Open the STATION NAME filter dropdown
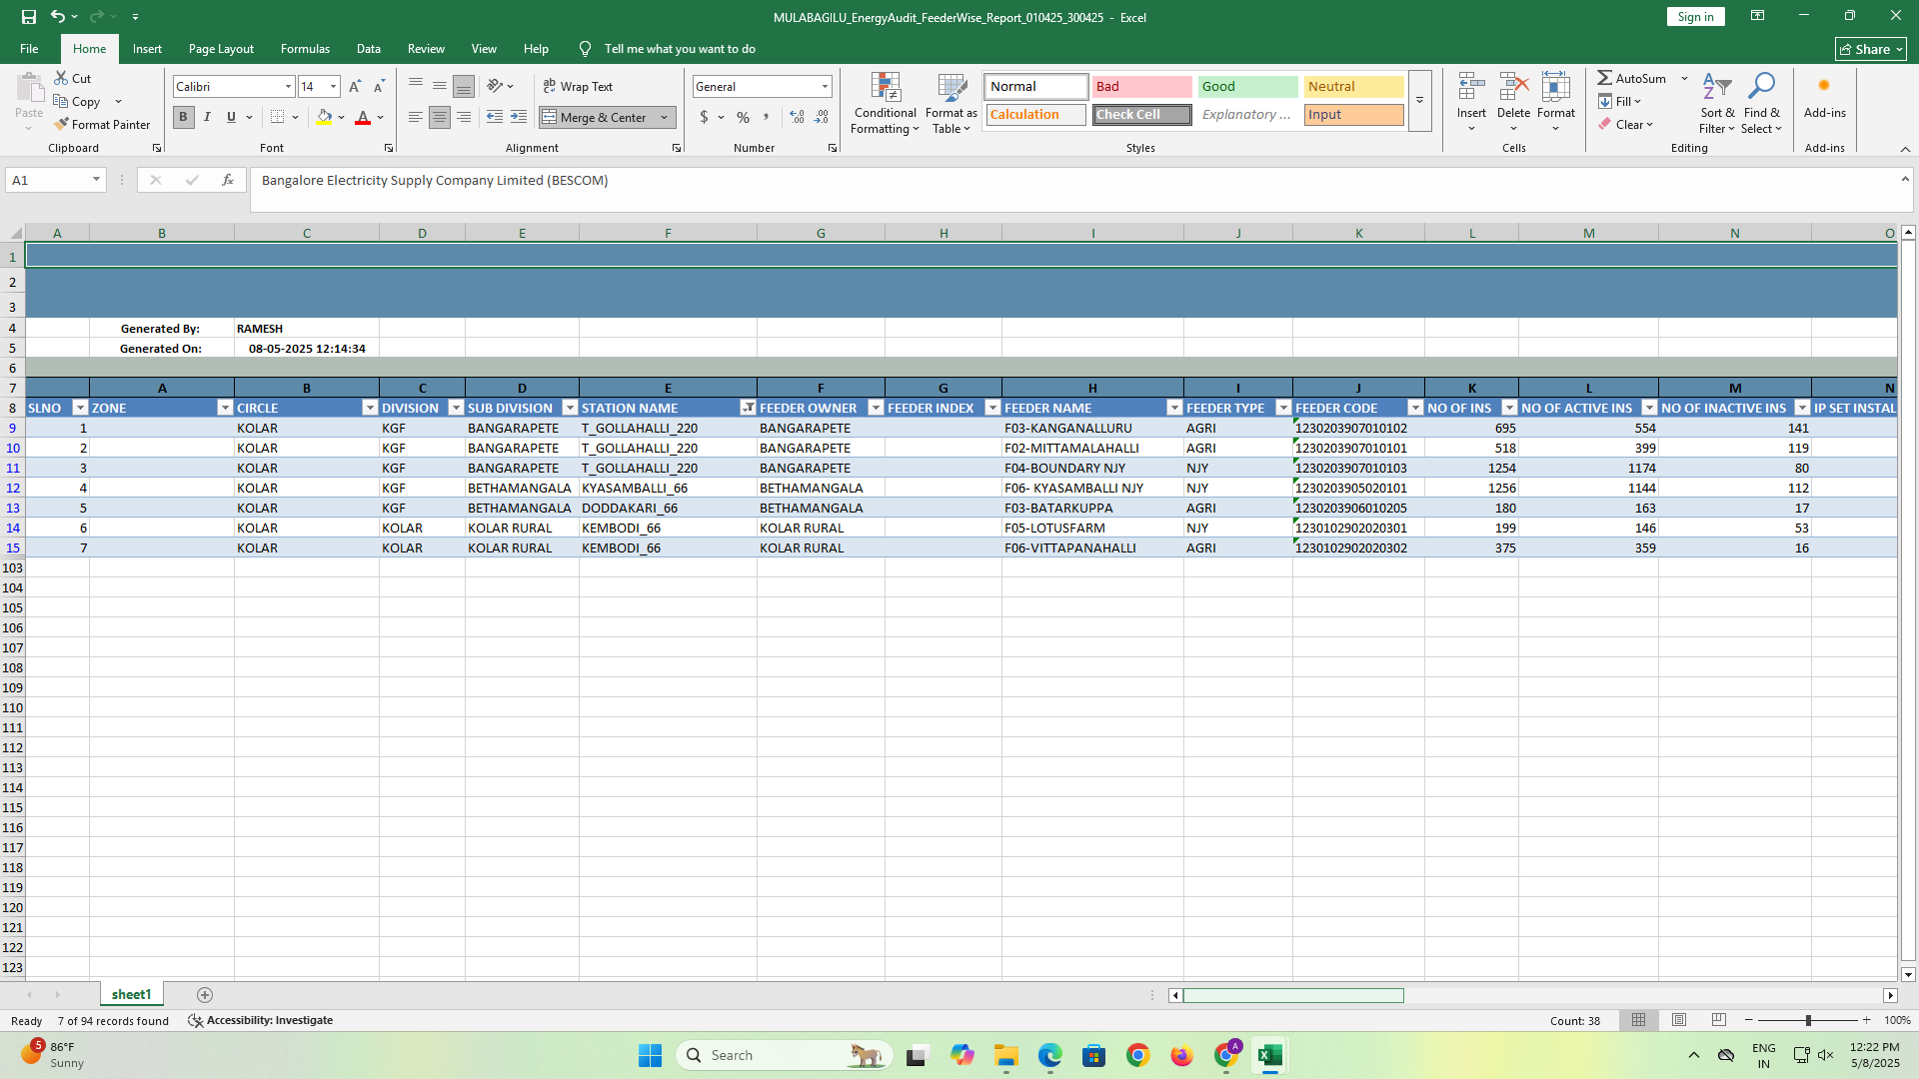1919x1079 pixels. coord(748,408)
